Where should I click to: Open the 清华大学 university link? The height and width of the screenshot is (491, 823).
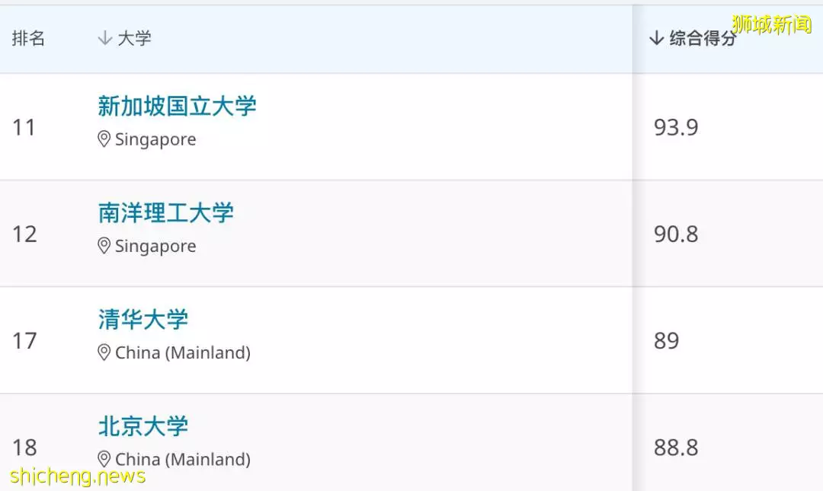pos(143,320)
